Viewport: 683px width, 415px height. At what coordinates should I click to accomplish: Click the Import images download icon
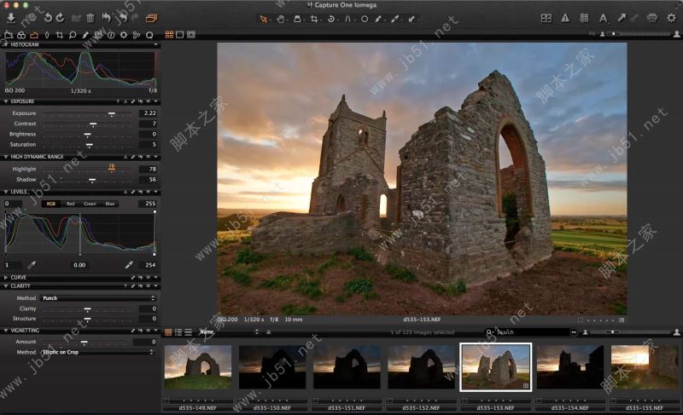(11, 18)
